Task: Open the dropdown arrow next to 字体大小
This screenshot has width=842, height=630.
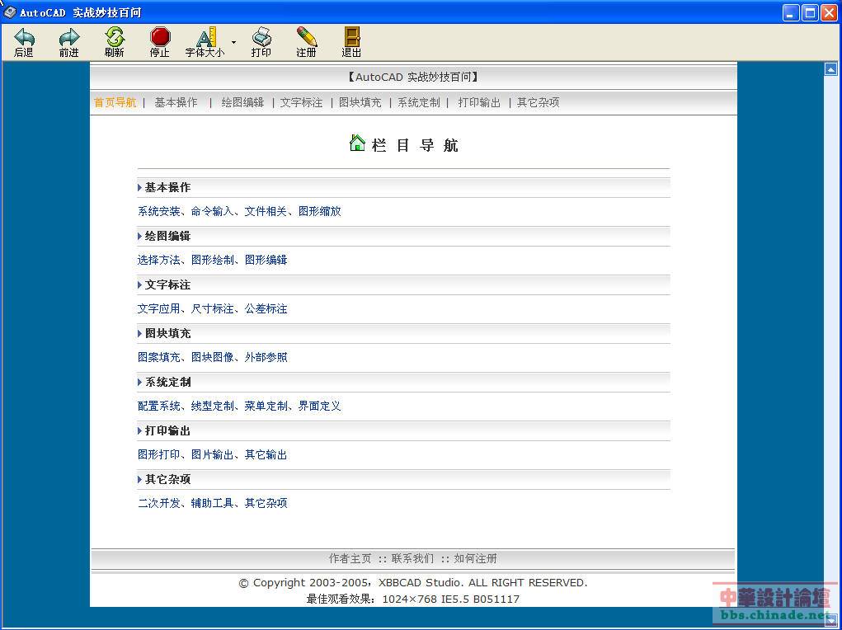Action: pos(233,42)
